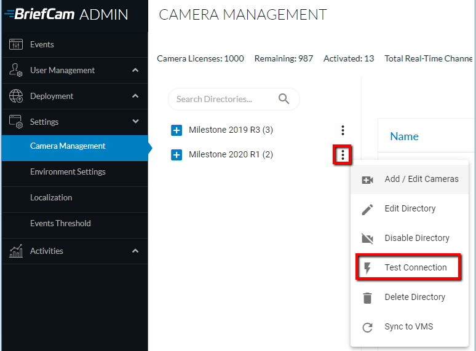This screenshot has height=351, width=476.
Task: Select Add / Edit Cameras menu entry
Action: (409, 179)
